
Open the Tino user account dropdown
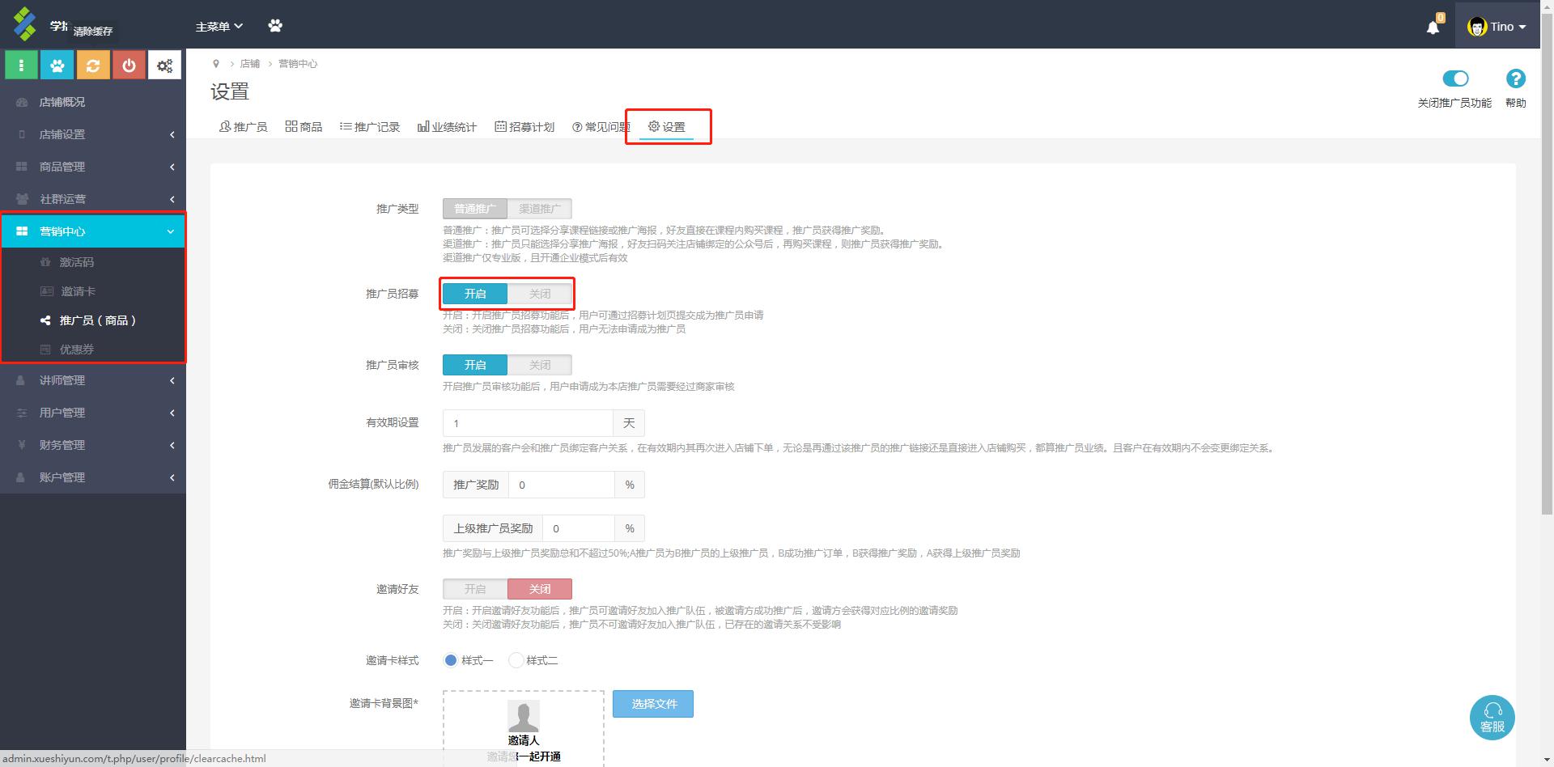click(x=1497, y=27)
